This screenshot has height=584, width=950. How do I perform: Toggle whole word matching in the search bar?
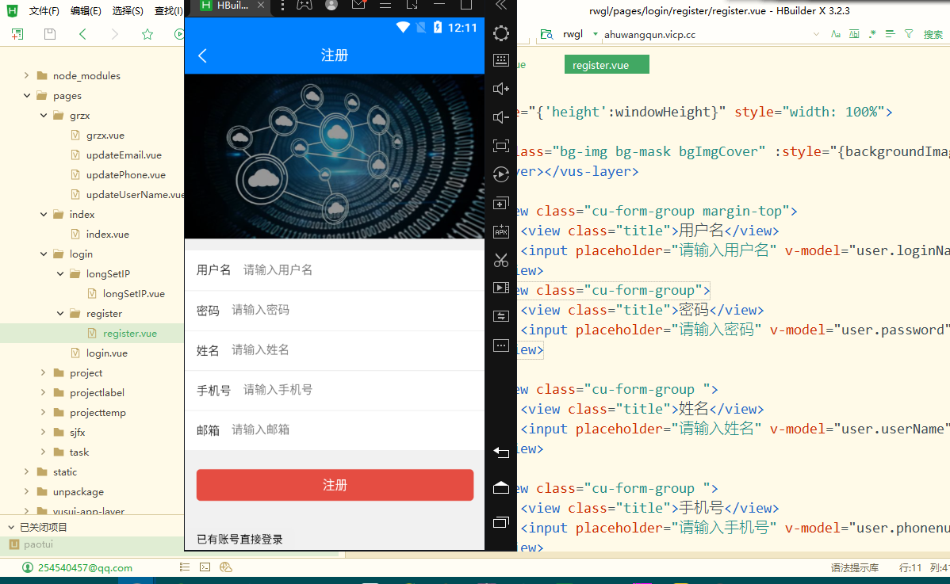[x=856, y=34]
